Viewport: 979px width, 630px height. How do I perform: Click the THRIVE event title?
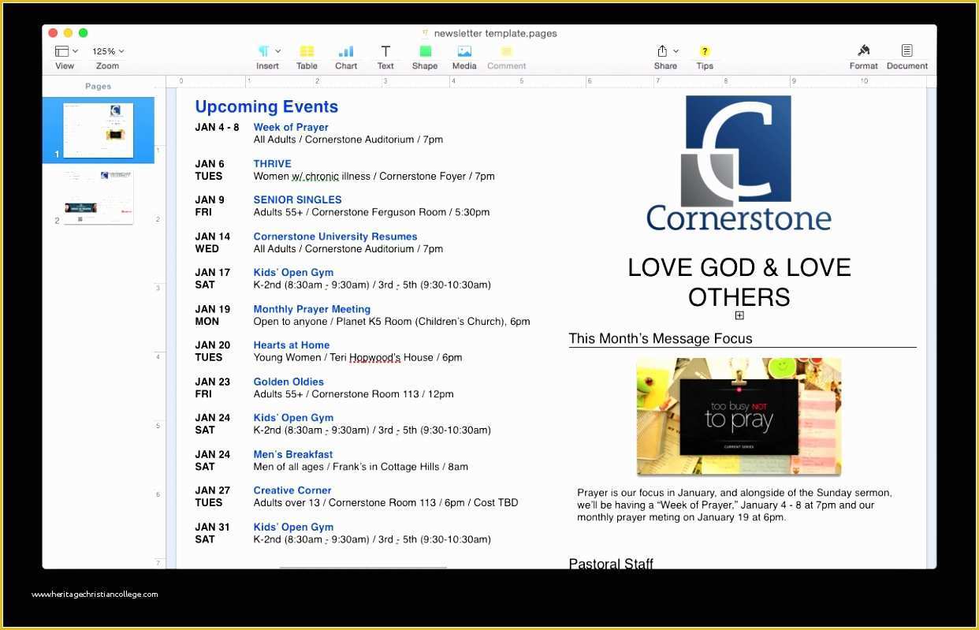tap(272, 164)
